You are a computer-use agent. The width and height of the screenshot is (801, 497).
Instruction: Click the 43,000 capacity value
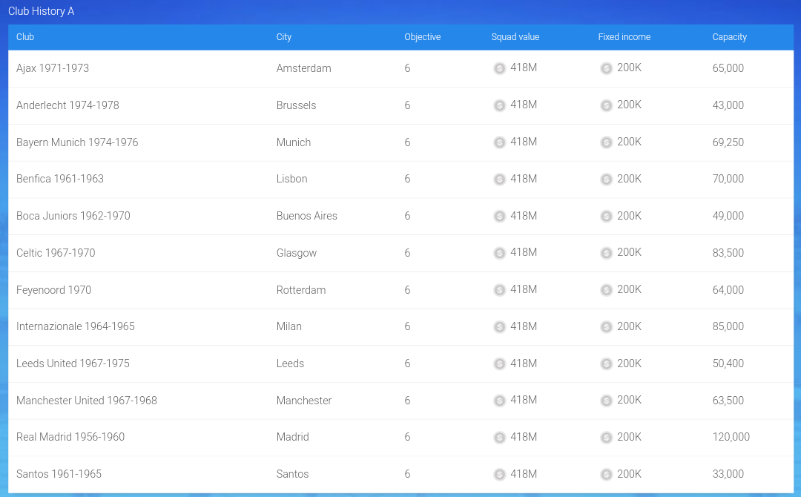point(728,105)
